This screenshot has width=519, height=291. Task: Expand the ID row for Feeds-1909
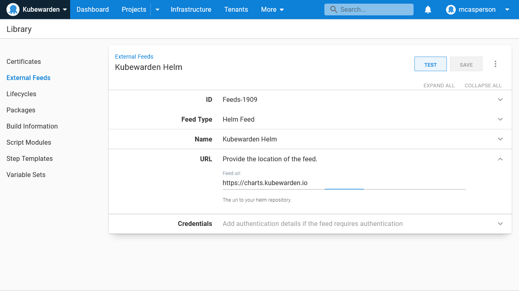tap(500, 99)
